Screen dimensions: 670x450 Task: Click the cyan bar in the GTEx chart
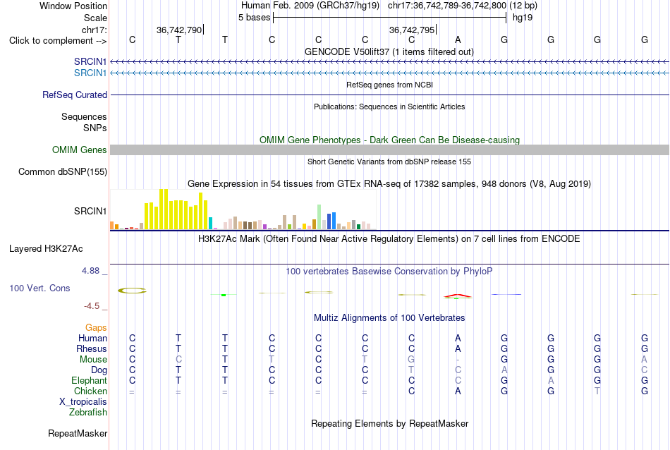point(210,223)
